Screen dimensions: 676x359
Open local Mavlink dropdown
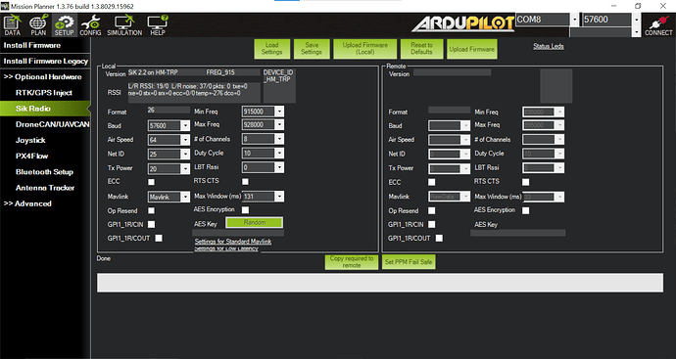tap(169, 197)
